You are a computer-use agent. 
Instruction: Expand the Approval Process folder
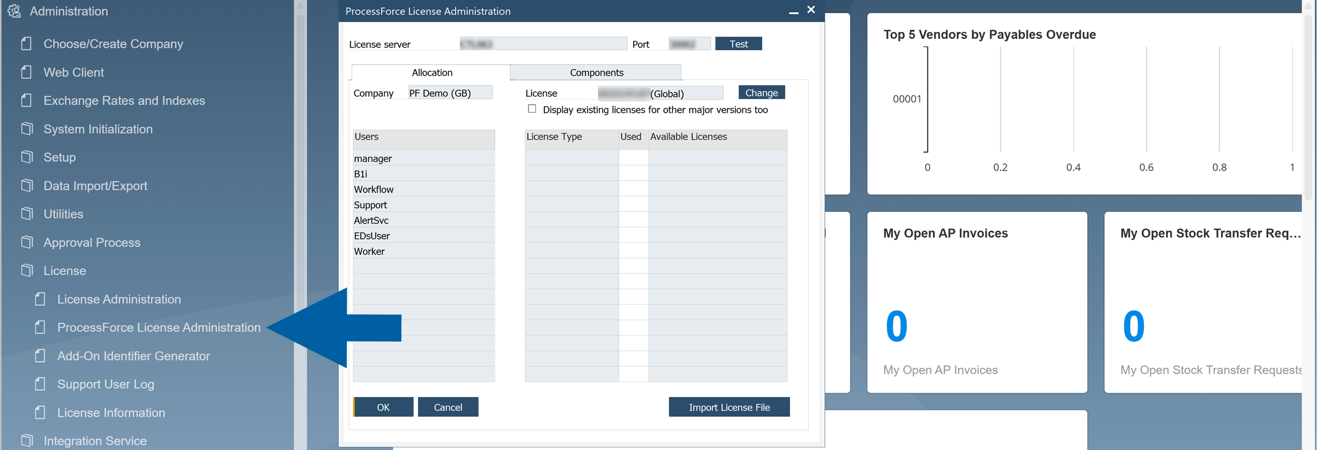pos(92,242)
